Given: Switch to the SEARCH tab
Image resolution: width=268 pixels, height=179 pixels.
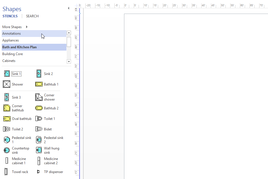Looking at the screenshot, I should click(x=32, y=16).
